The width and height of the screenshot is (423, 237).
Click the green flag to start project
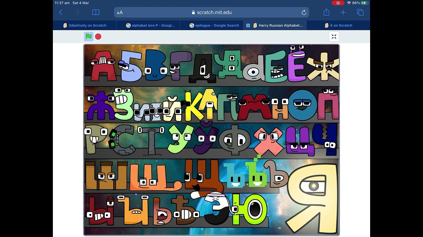[x=89, y=37]
